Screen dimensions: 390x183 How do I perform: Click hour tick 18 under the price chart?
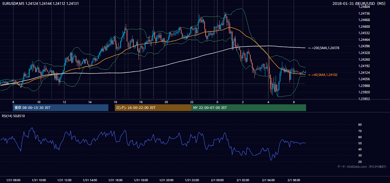pyautogui.click(x=141, y=102)
